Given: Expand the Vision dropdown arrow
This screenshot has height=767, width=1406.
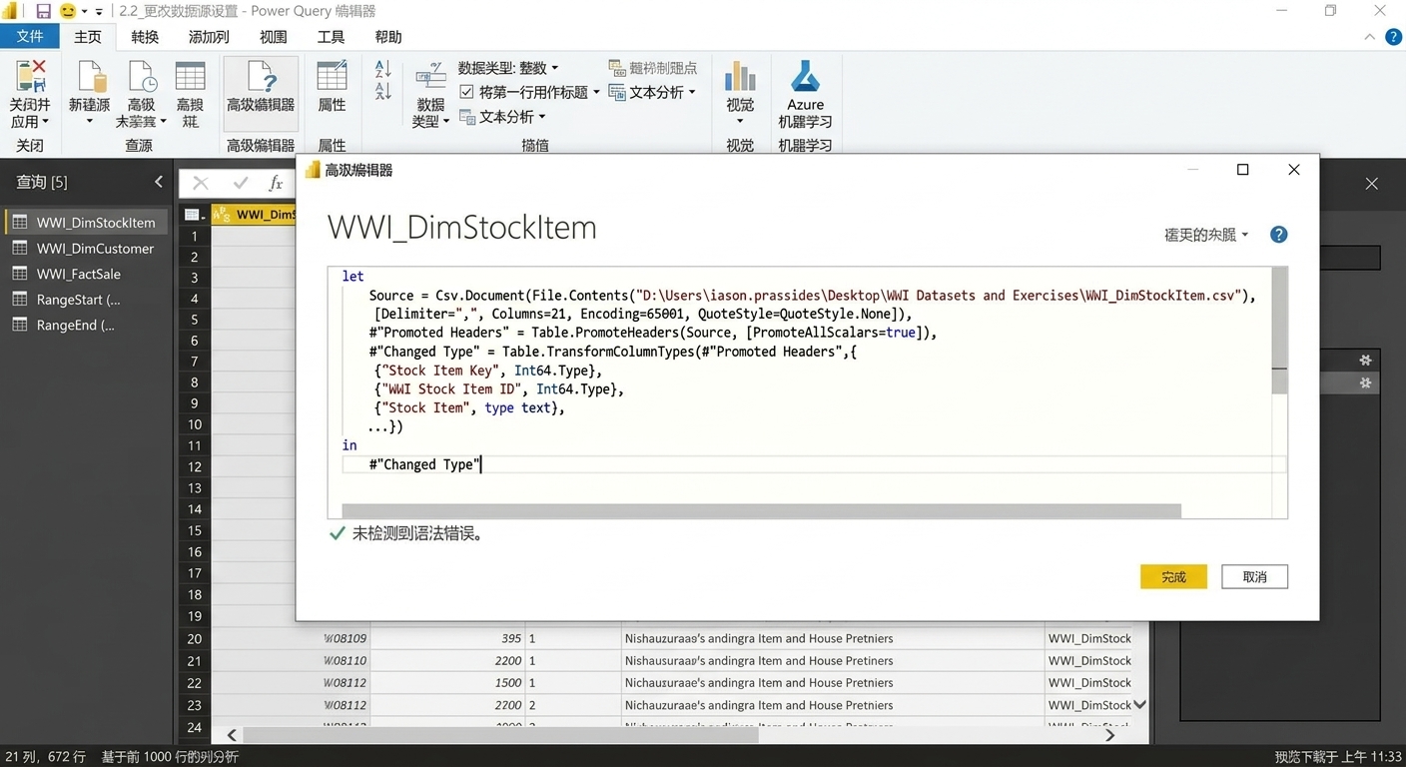Looking at the screenshot, I should 740,122.
